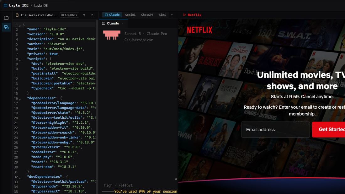
Task: Click the C:\Users\sivar\Docu... file path
Action: [39, 15]
